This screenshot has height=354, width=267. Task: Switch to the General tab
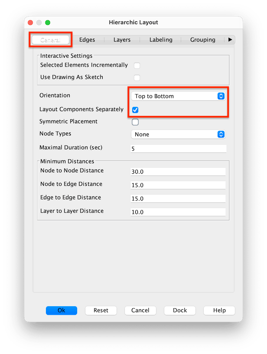point(50,40)
